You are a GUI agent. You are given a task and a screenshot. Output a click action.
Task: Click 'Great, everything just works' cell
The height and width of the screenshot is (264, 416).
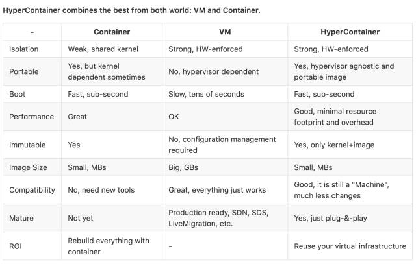[217, 190]
